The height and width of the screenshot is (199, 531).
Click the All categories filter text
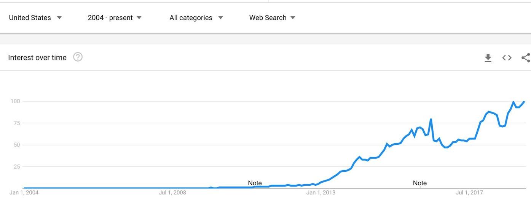(x=191, y=17)
